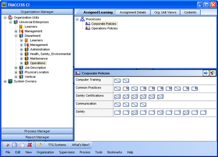Open the Bookmarks menu
This screenshot has width=218, height=157.
pos(115,152)
